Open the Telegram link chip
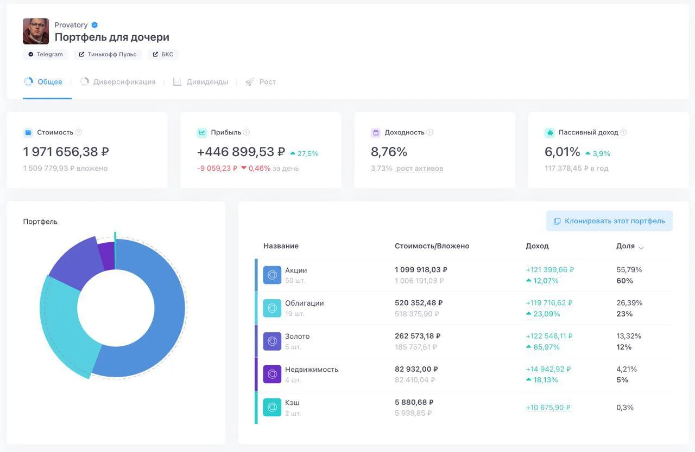Viewport: 695px width, 452px height. click(46, 55)
